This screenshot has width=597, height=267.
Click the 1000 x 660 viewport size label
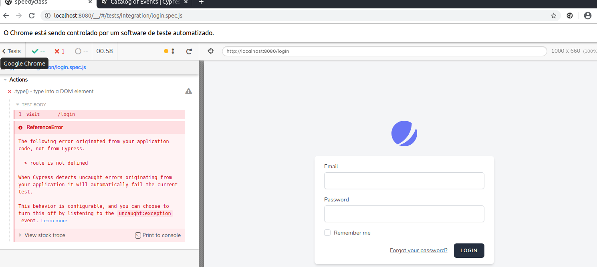565,51
